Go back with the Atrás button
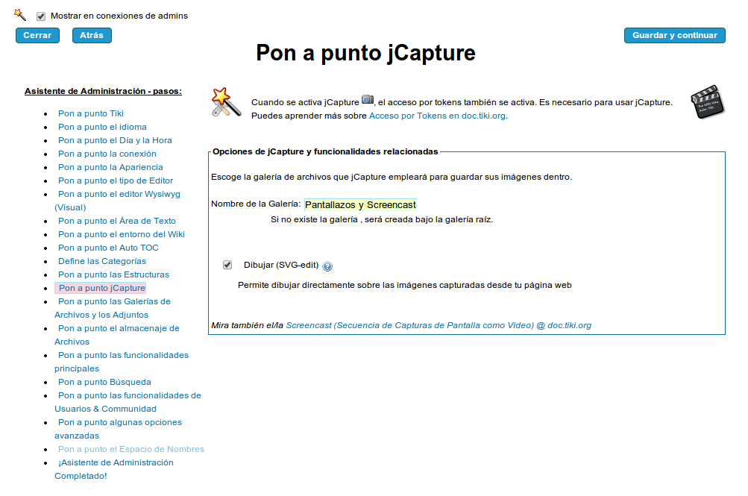748x496 pixels. [x=92, y=35]
